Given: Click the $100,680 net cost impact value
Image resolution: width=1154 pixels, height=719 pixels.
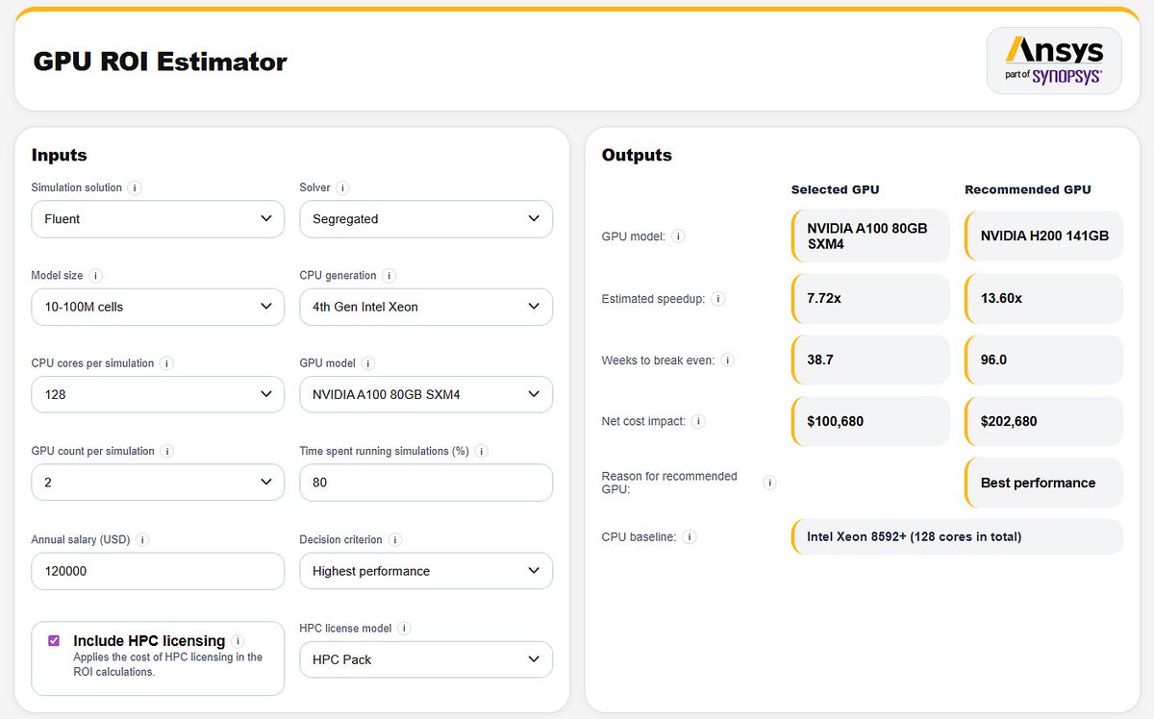Looking at the screenshot, I should (870, 421).
